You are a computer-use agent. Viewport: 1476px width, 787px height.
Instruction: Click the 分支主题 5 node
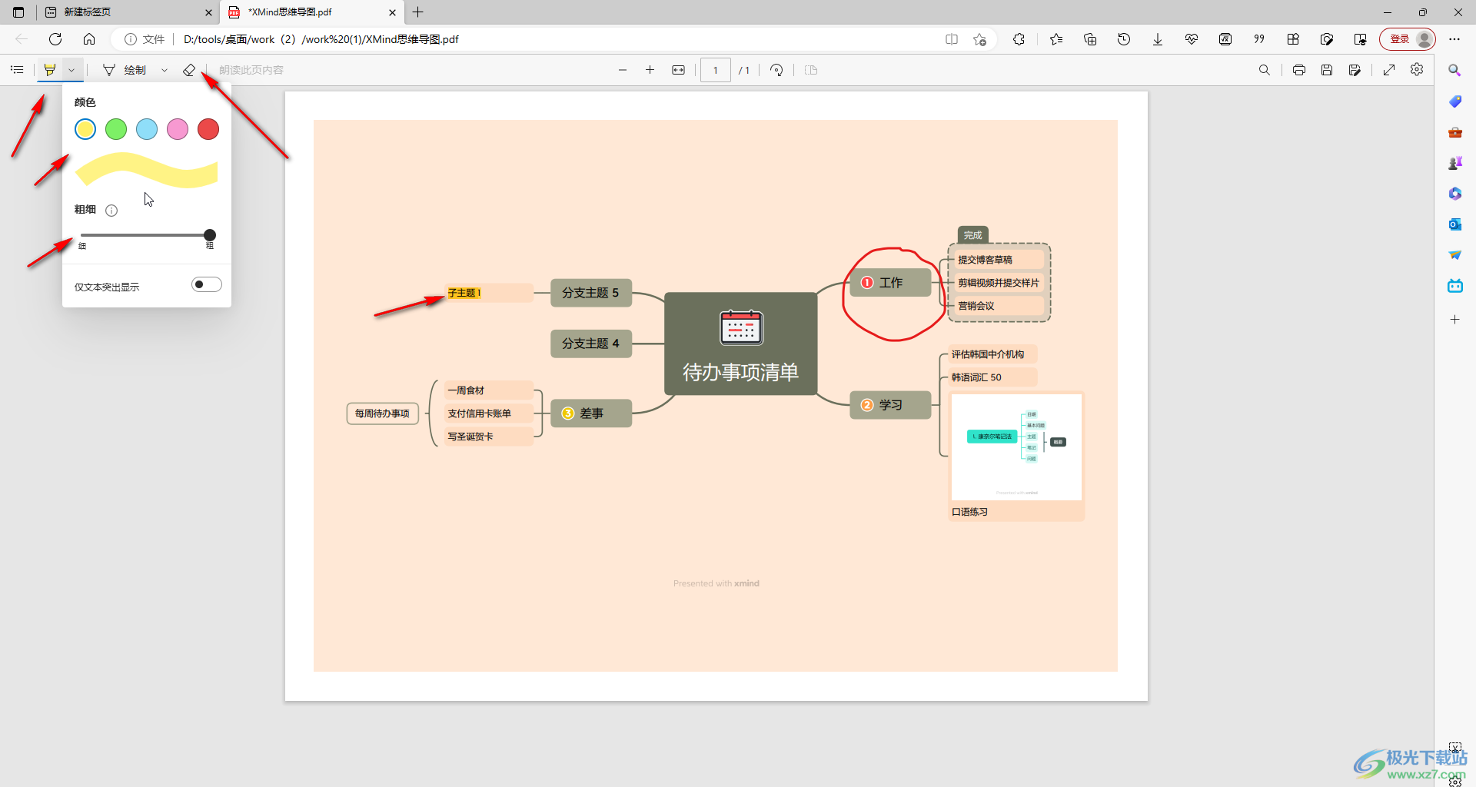point(591,293)
